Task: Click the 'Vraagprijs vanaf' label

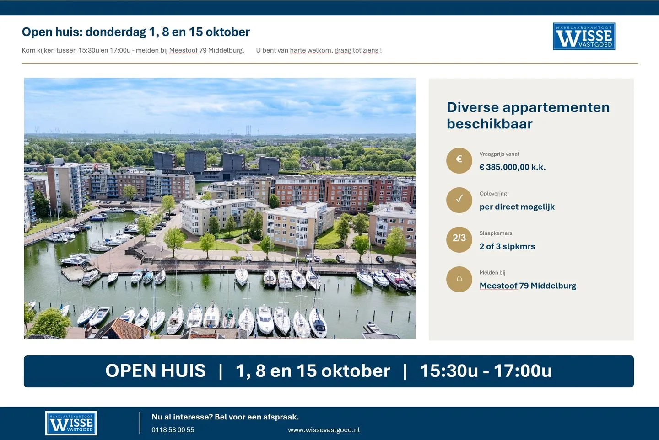Action: 499,154
